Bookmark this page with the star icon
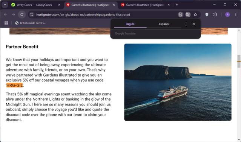This screenshot has width=241, height=142. point(195,15)
